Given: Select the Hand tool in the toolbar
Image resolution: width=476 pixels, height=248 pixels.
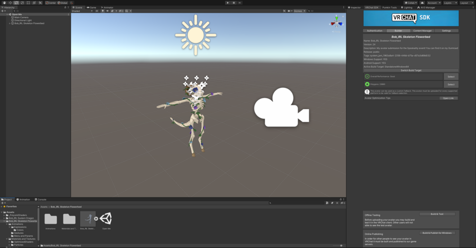Looking at the screenshot, I should pos(4,3).
